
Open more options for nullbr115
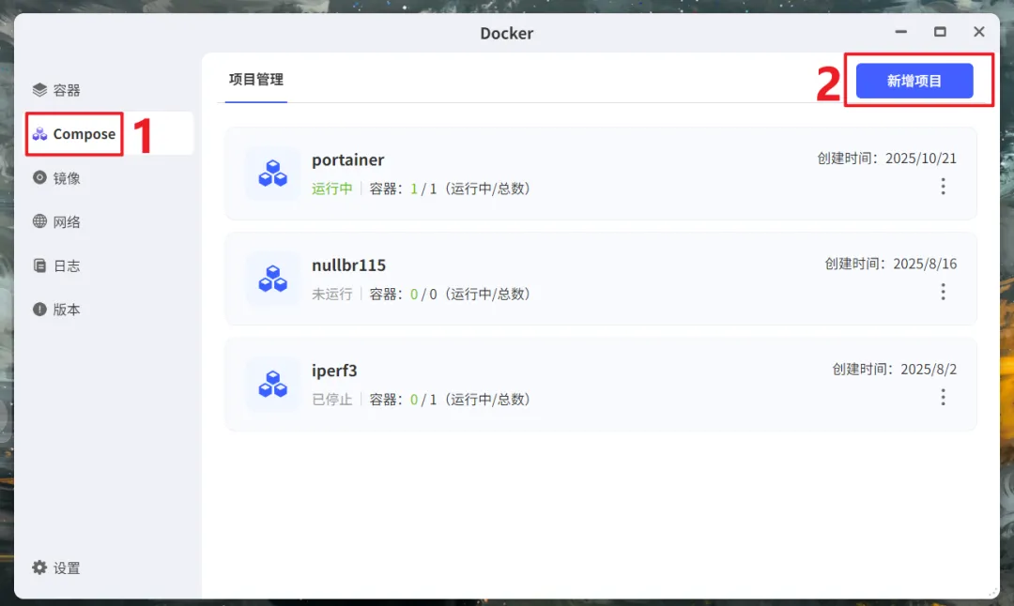point(943,292)
